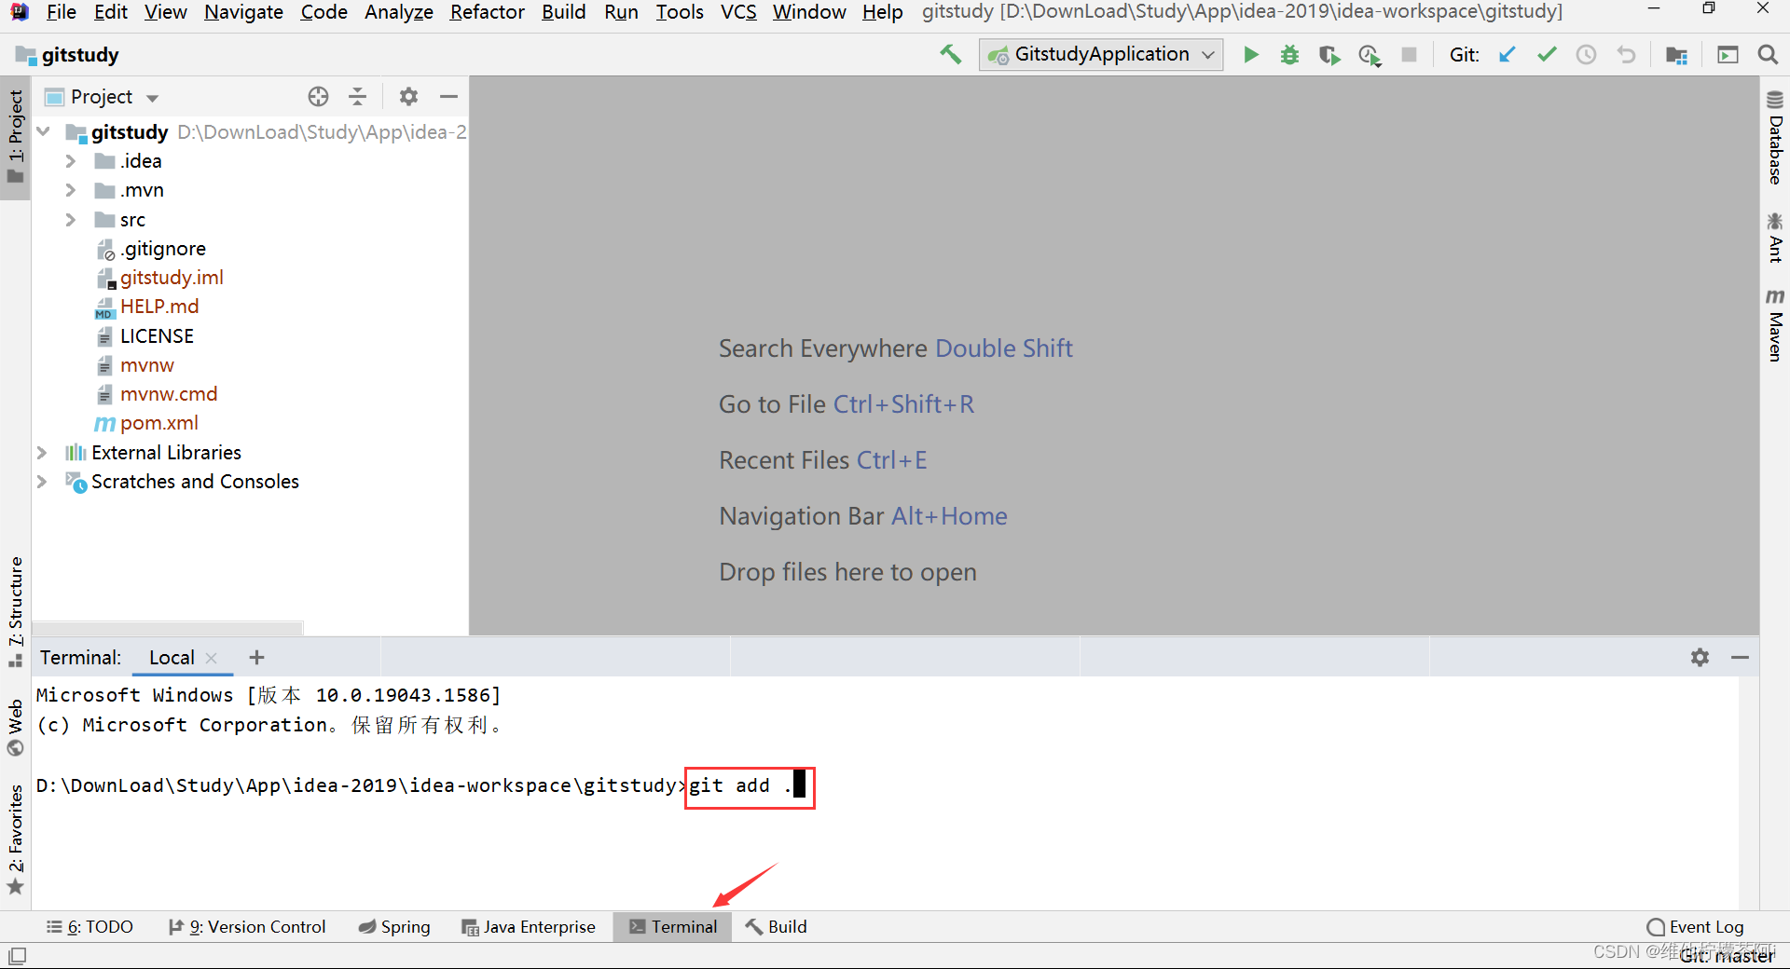Toggle the Web side tab

click(16, 727)
